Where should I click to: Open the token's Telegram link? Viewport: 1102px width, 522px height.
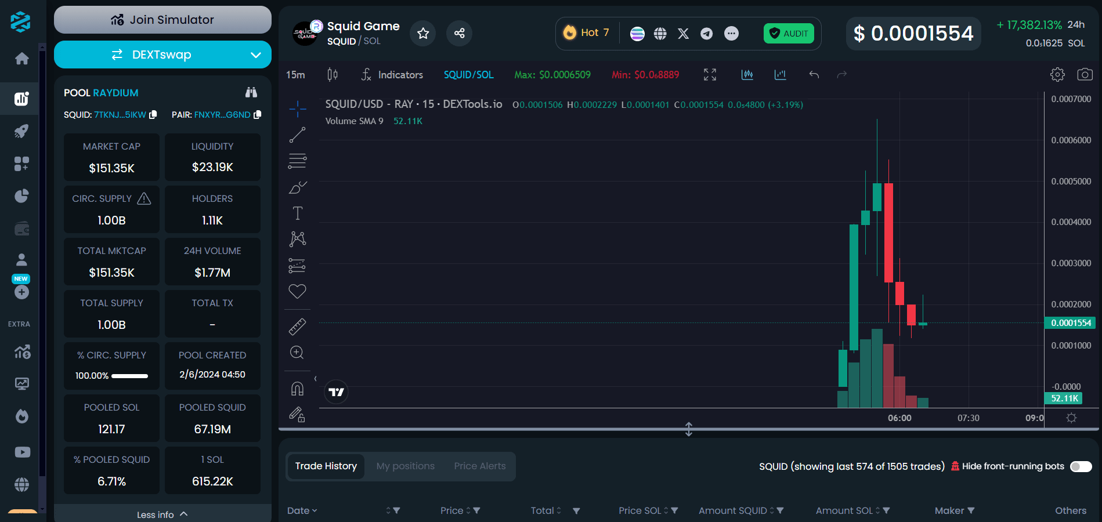(706, 34)
